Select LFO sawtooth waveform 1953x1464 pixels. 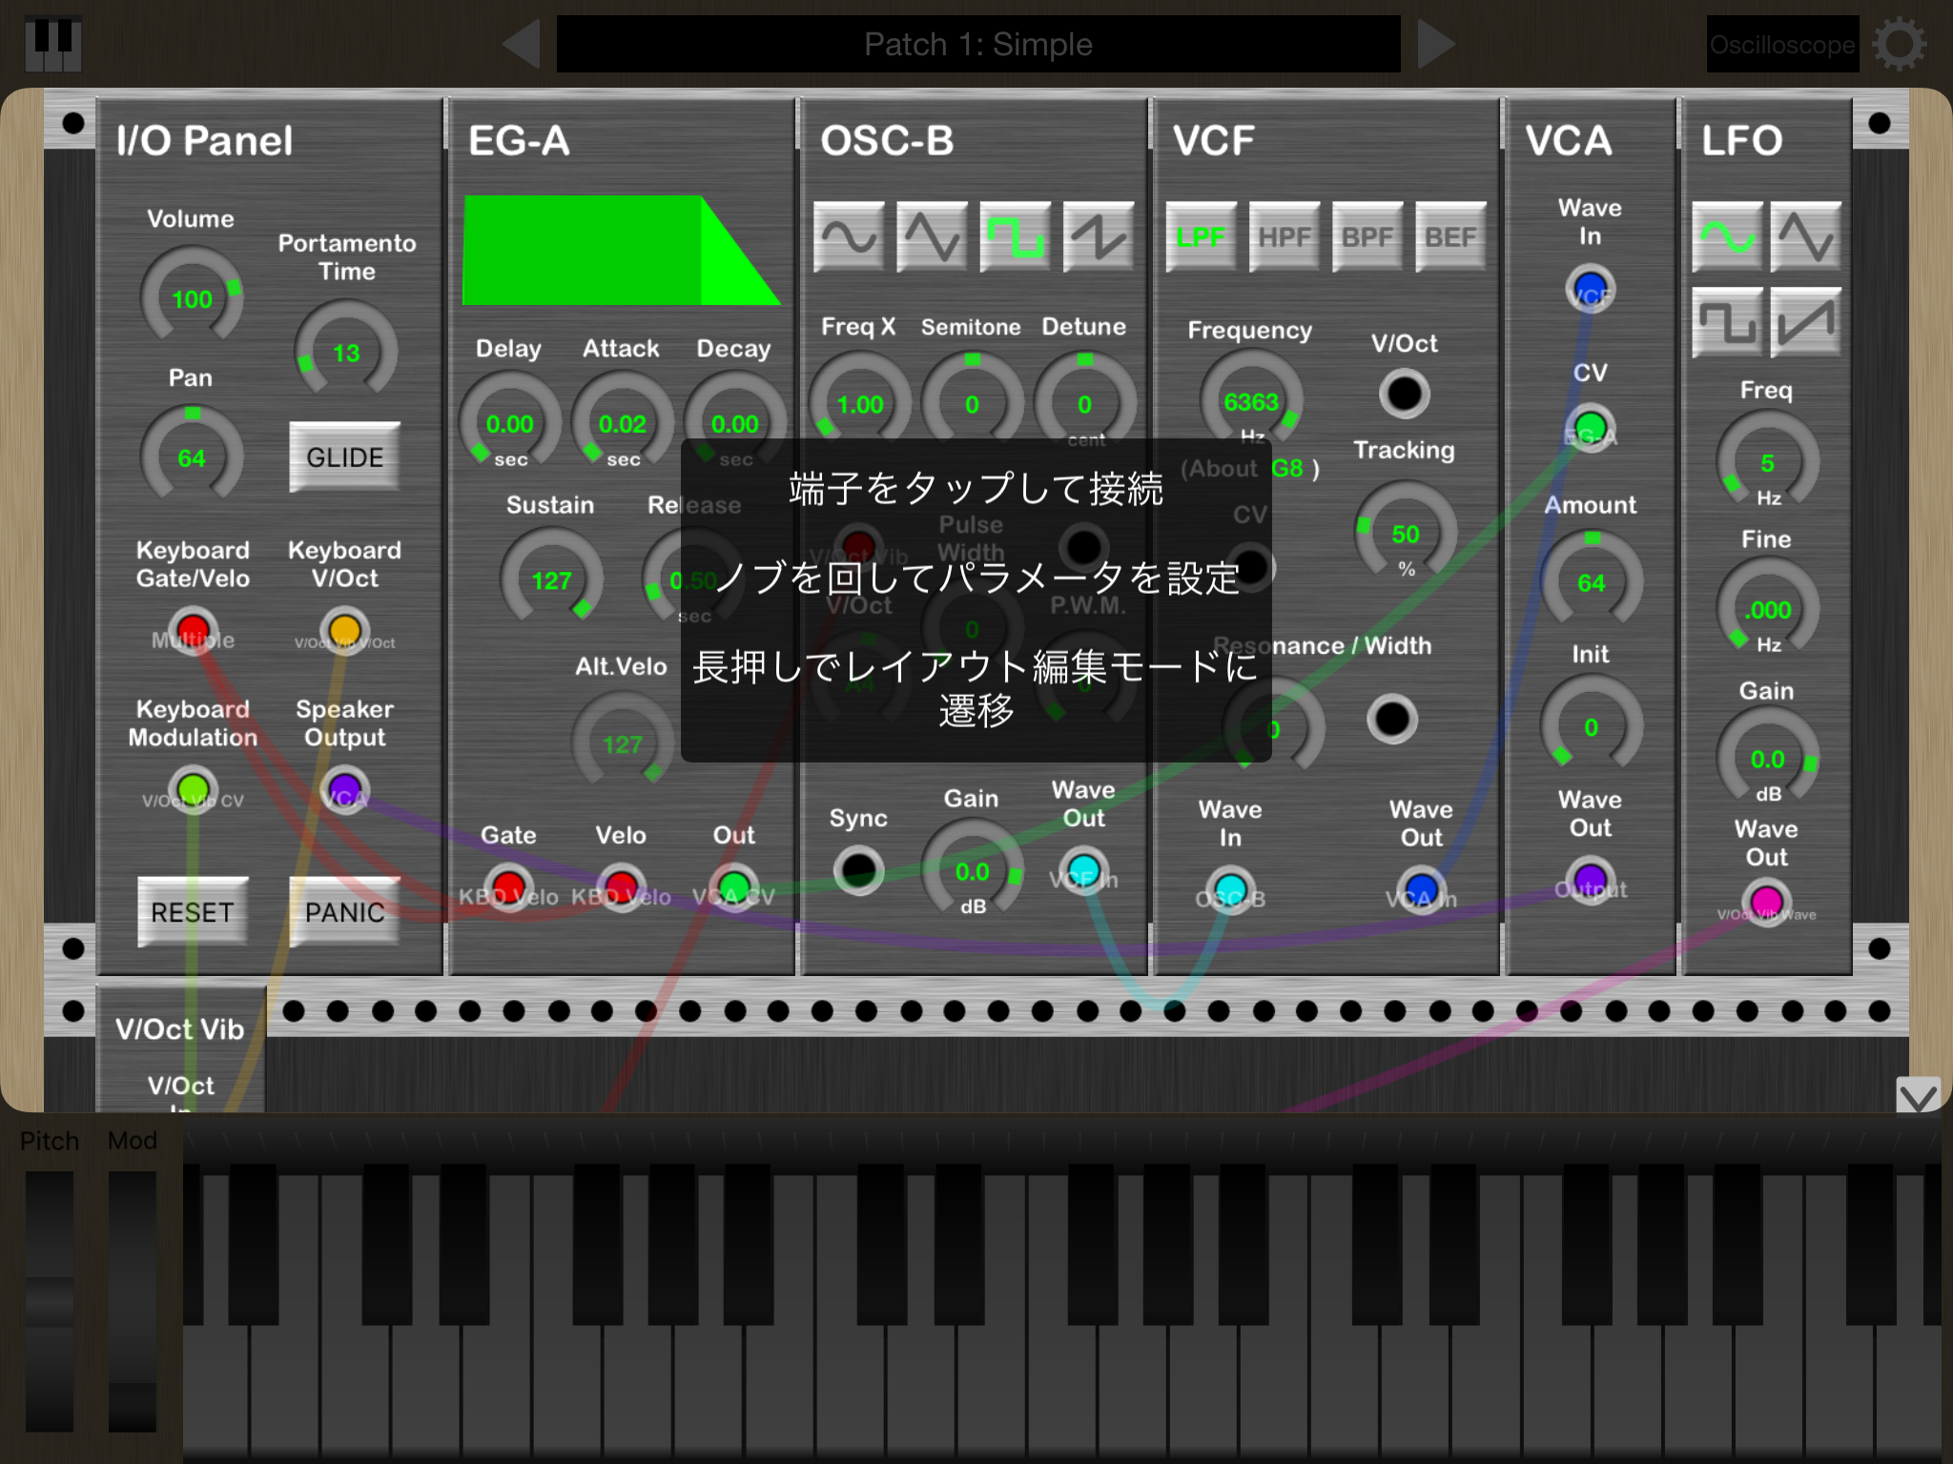coord(1805,322)
